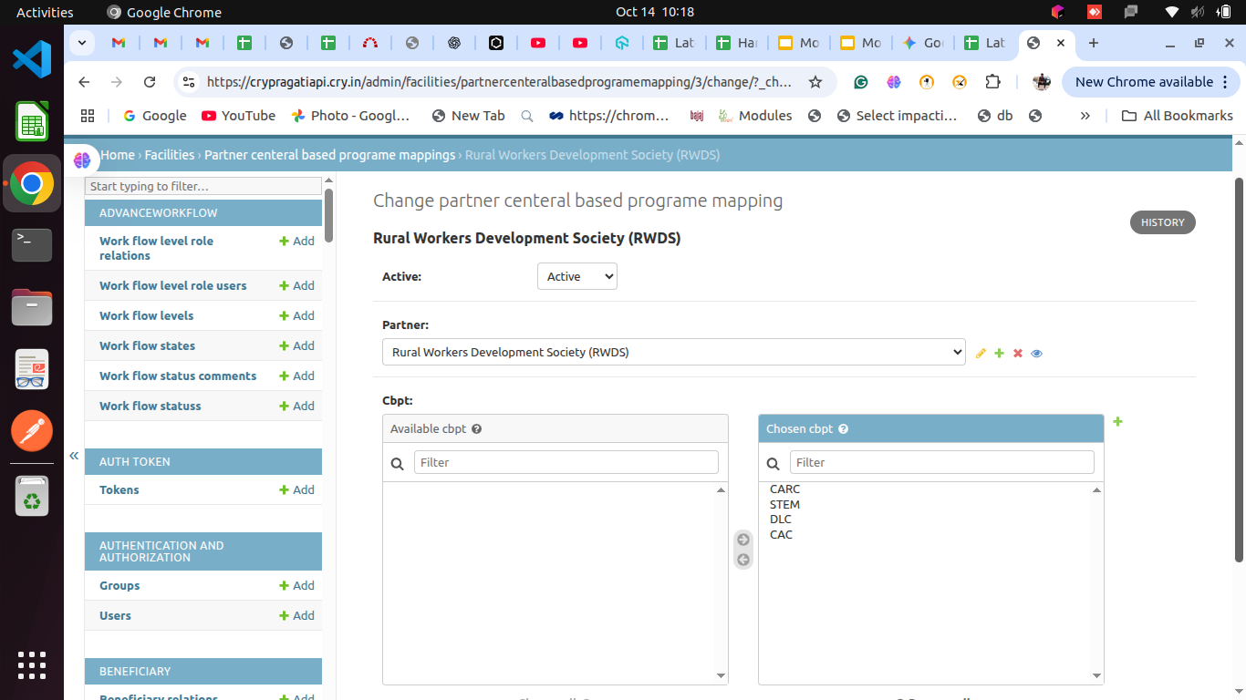Click the left arrow to remove cbpt

743,560
